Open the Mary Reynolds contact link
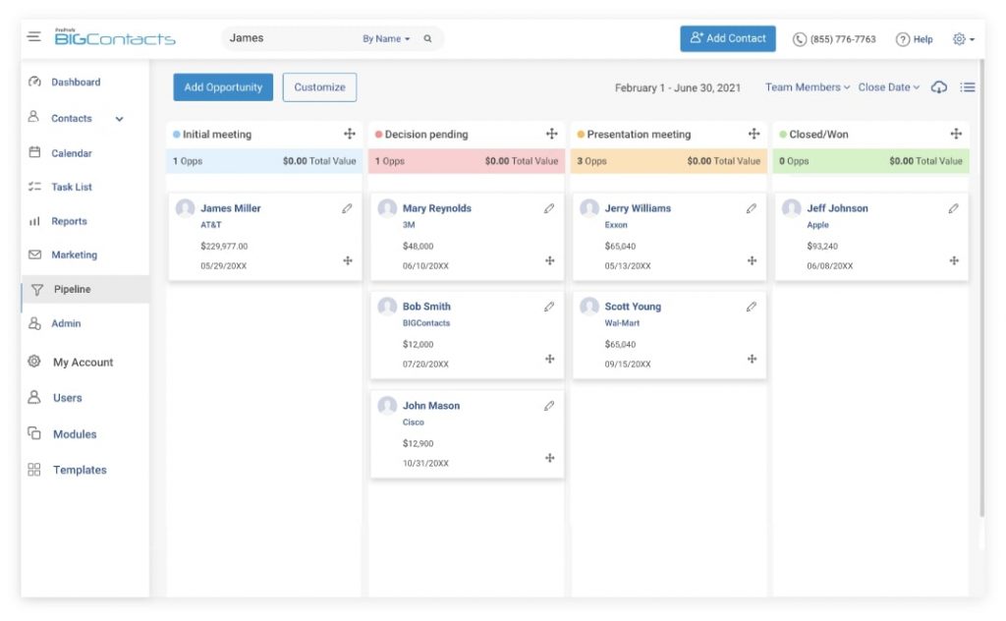The height and width of the screenshot is (621, 1006). (437, 208)
